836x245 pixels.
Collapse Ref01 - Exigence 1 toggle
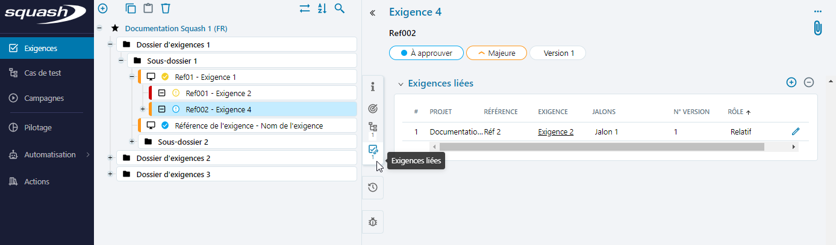pyautogui.click(x=131, y=77)
